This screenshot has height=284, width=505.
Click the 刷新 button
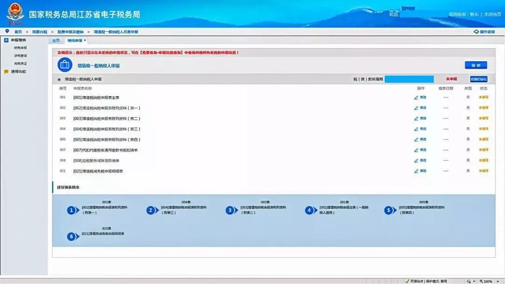click(x=476, y=65)
